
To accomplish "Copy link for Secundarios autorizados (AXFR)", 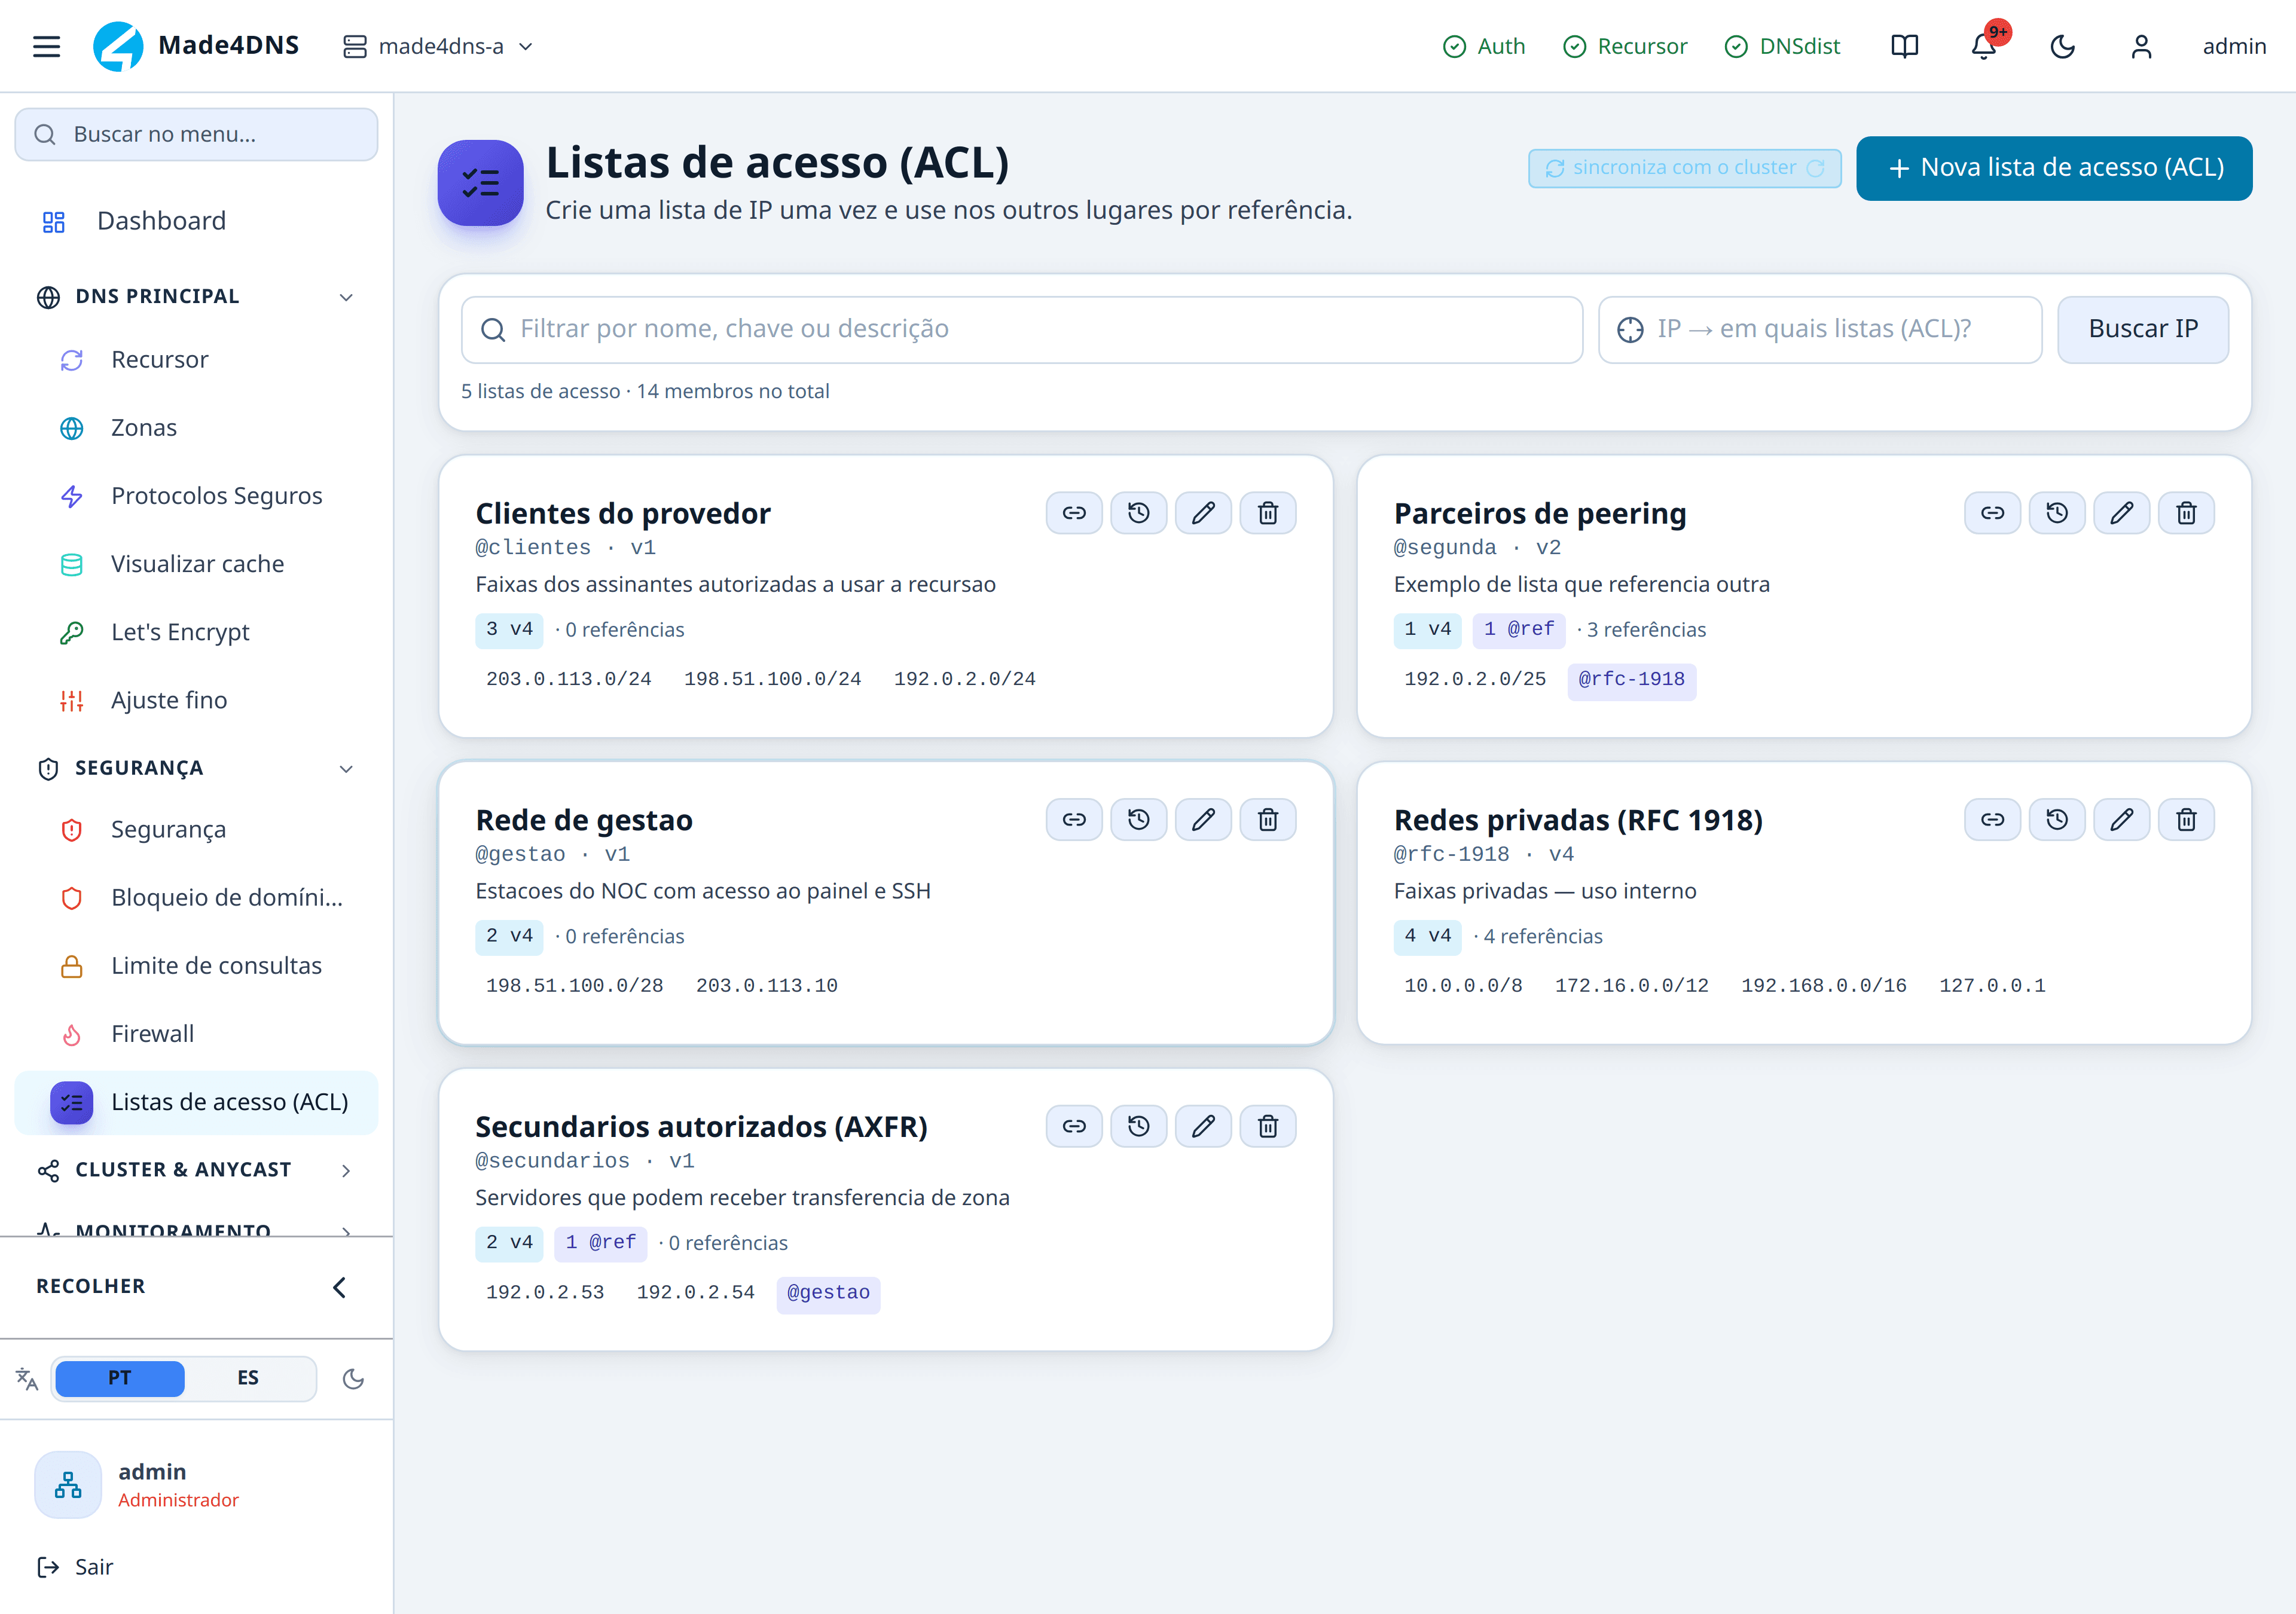I will (x=1074, y=1127).
